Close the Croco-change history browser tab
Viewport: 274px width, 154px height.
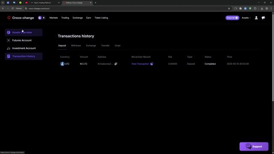(x=91, y=3)
